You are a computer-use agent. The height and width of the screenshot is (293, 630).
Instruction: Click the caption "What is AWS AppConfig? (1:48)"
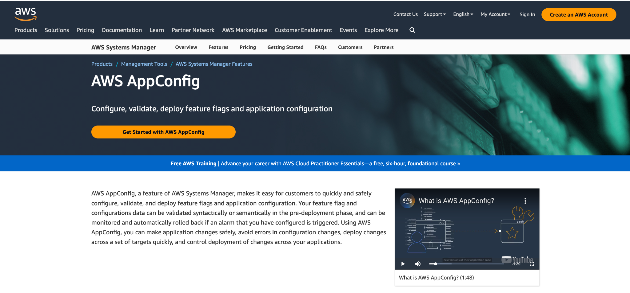pyautogui.click(x=437, y=278)
